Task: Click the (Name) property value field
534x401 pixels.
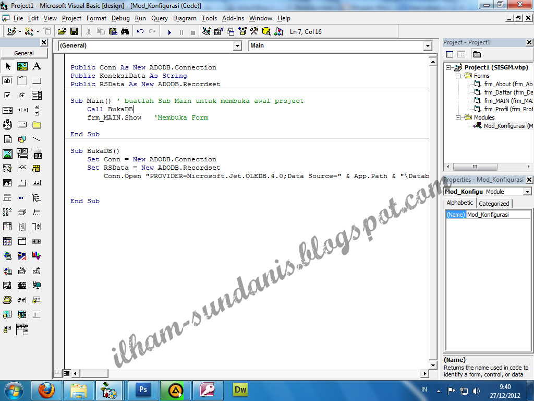Action: [x=498, y=215]
